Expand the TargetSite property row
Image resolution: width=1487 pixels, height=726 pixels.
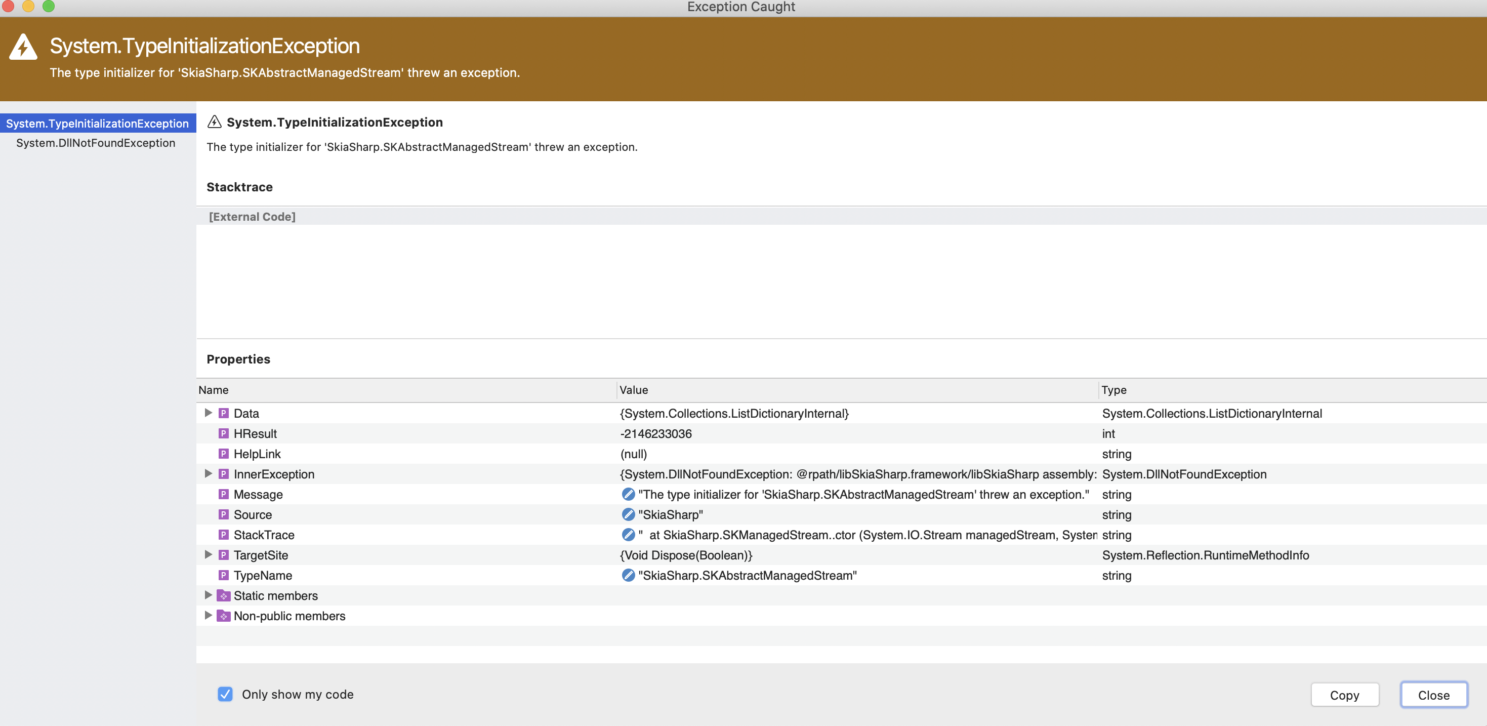click(x=208, y=554)
